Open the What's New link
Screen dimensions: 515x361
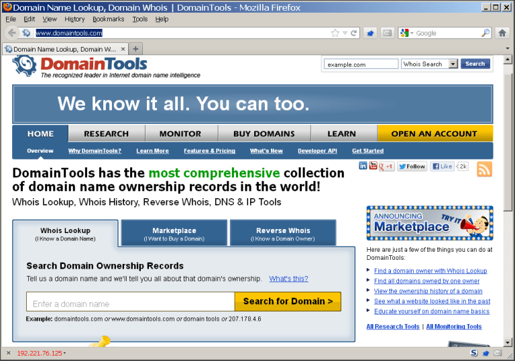coord(266,151)
